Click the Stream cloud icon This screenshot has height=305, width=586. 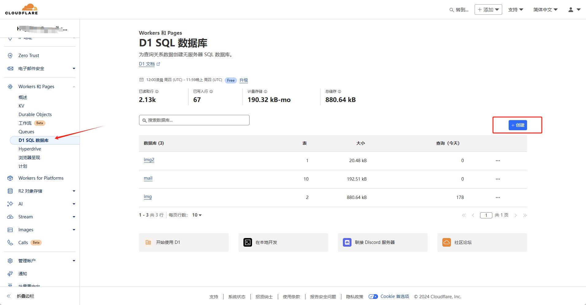click(10, 217)
